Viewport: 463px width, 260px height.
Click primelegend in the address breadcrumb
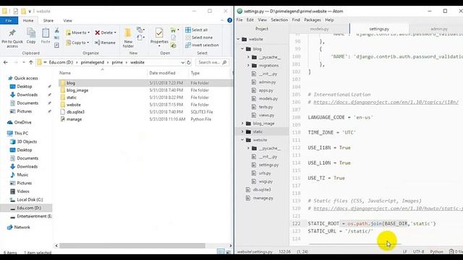coord(93,63)
